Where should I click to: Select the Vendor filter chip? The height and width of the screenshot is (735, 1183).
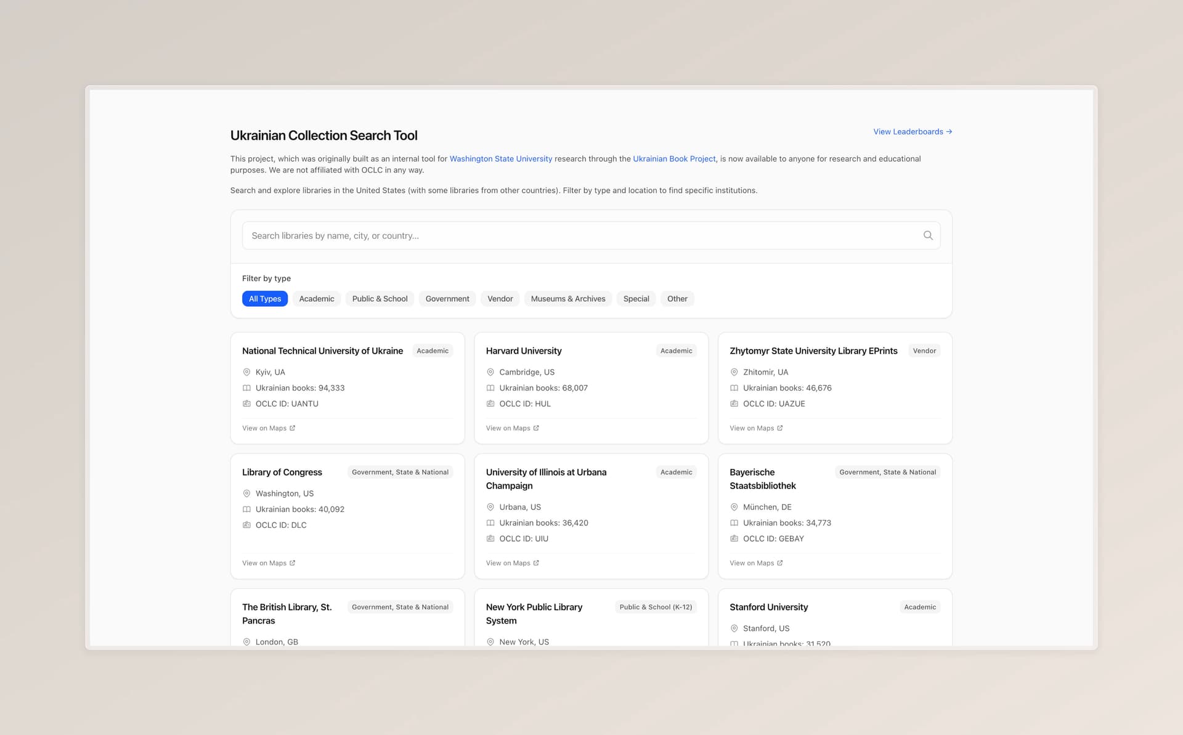pyautogui.click(x=500, y=299)
